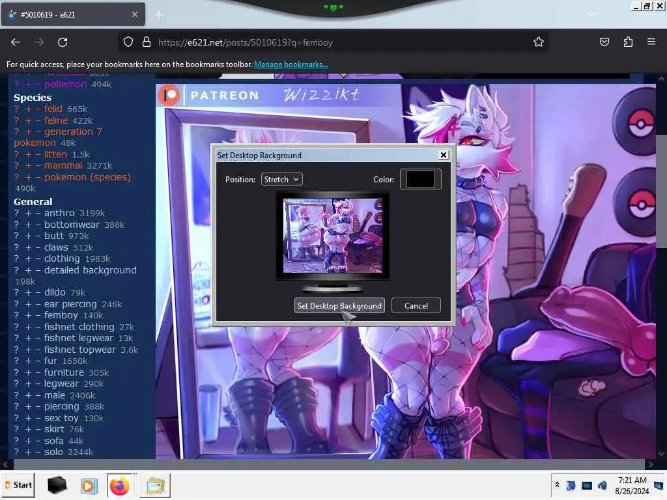
Task: Open the fishnet clothing tag link
Action: coord(79,327)
